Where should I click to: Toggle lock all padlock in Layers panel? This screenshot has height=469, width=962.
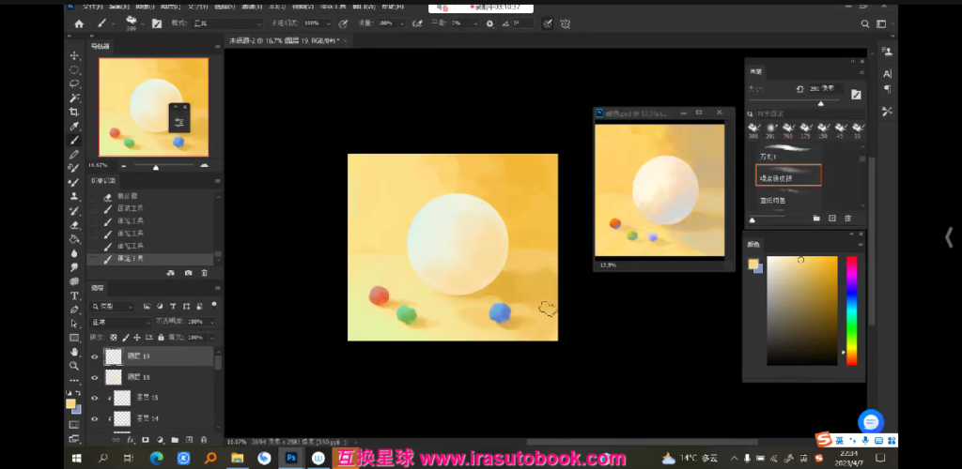pos(161,338)
